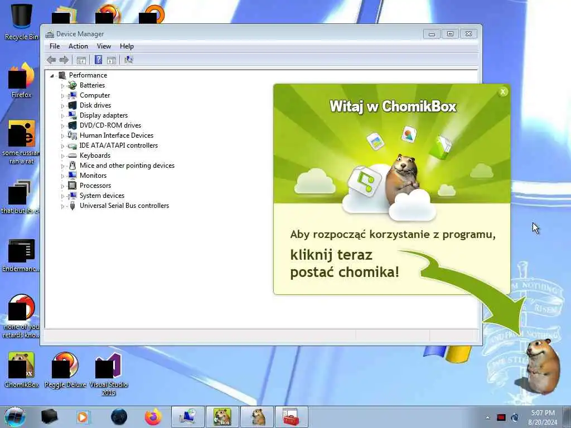Viewport: 571px width, 428px height.
Task: Toggle the Show/Hide Action Pane toolbar icon
Action: [x=112, y=60]
